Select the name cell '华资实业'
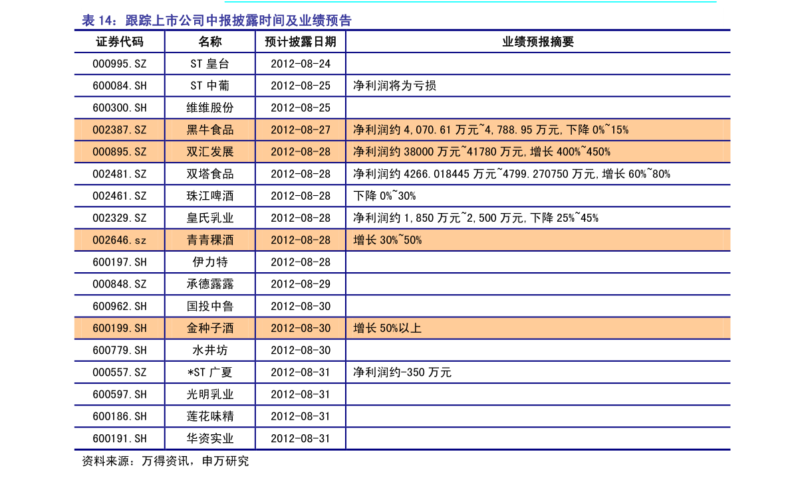 (210, 439)
